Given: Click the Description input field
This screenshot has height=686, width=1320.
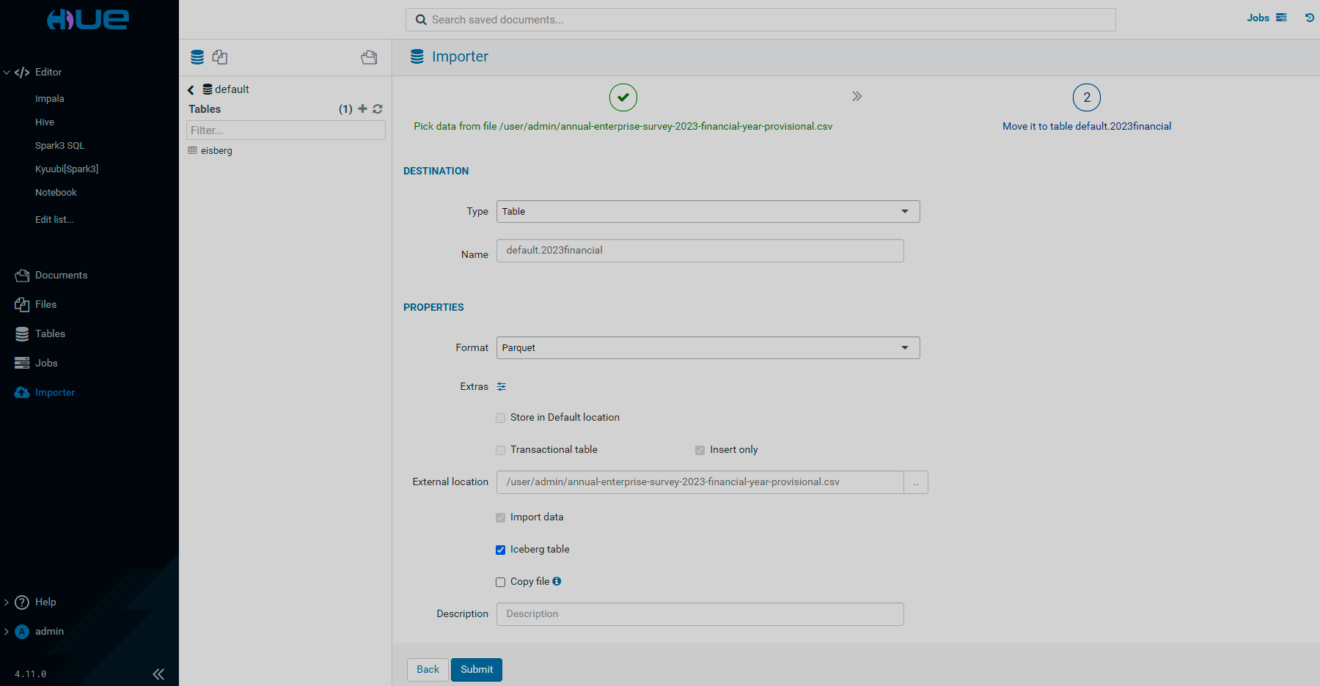Looking at the screenshot, I should pos(700,614).
